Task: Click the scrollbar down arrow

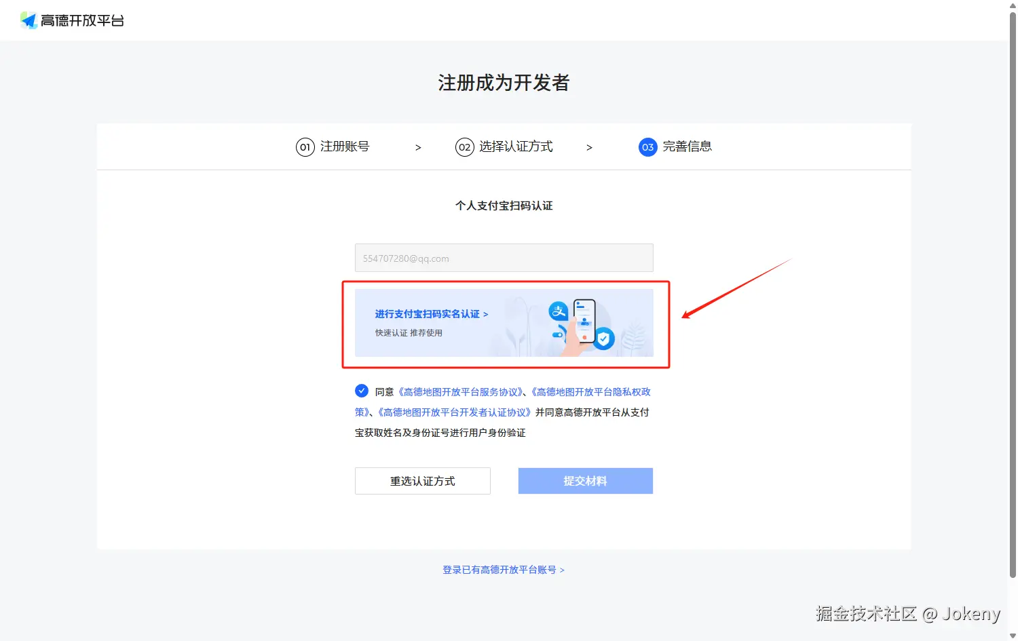Action: coord(1013,636)
